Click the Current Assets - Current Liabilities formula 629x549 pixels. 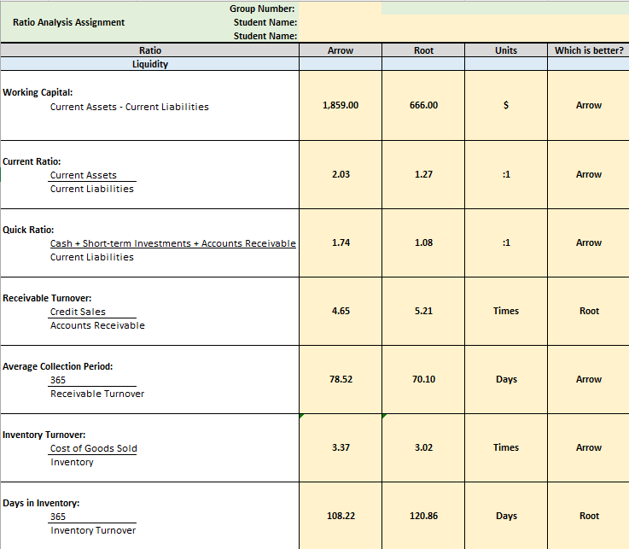(129, 107)
